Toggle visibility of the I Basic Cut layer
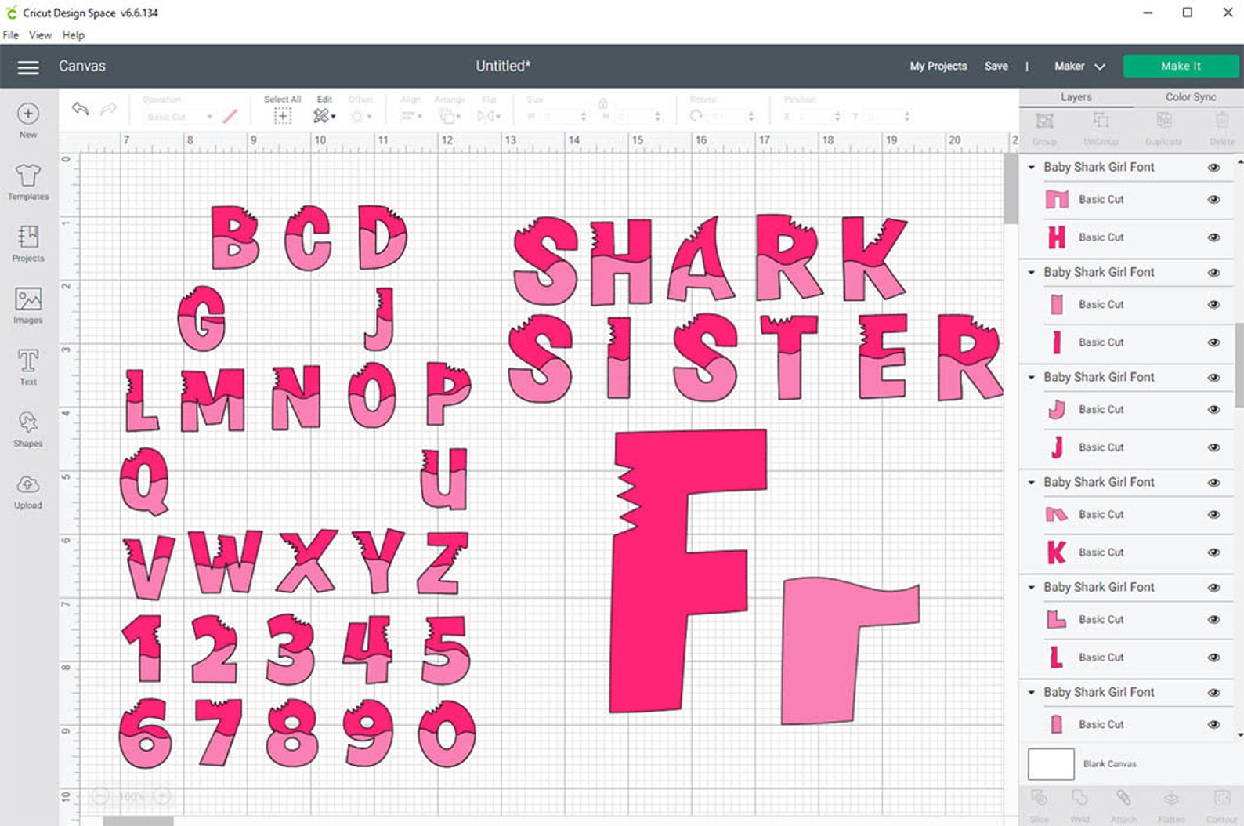Image resolution: width=1244 pixels, height=826 pixels. tap(1213, 342)
